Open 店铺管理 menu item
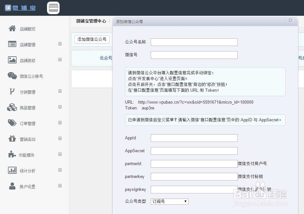This screenshot has height=214, width=304. (27, 45)
